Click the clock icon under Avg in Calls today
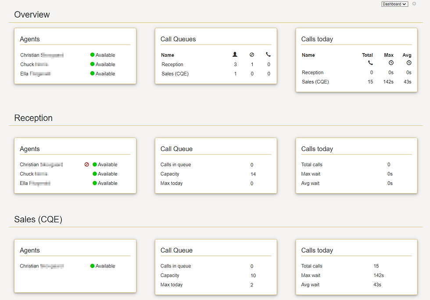 [408, 63]
